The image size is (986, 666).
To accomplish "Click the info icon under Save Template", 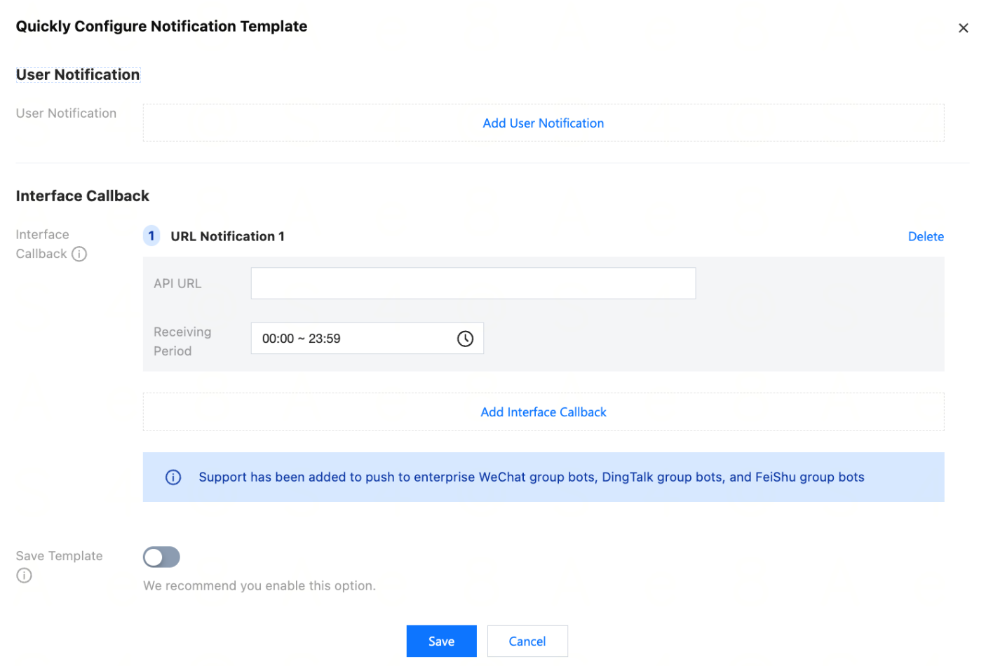I will click(x=25, y=576).
